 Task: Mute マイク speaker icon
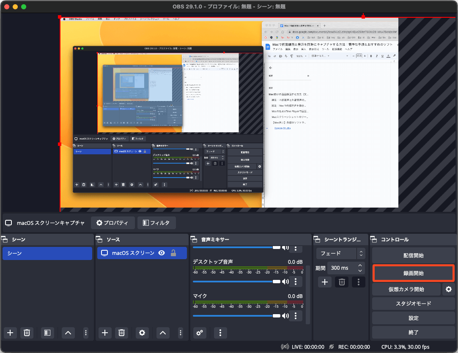[285, 316]
